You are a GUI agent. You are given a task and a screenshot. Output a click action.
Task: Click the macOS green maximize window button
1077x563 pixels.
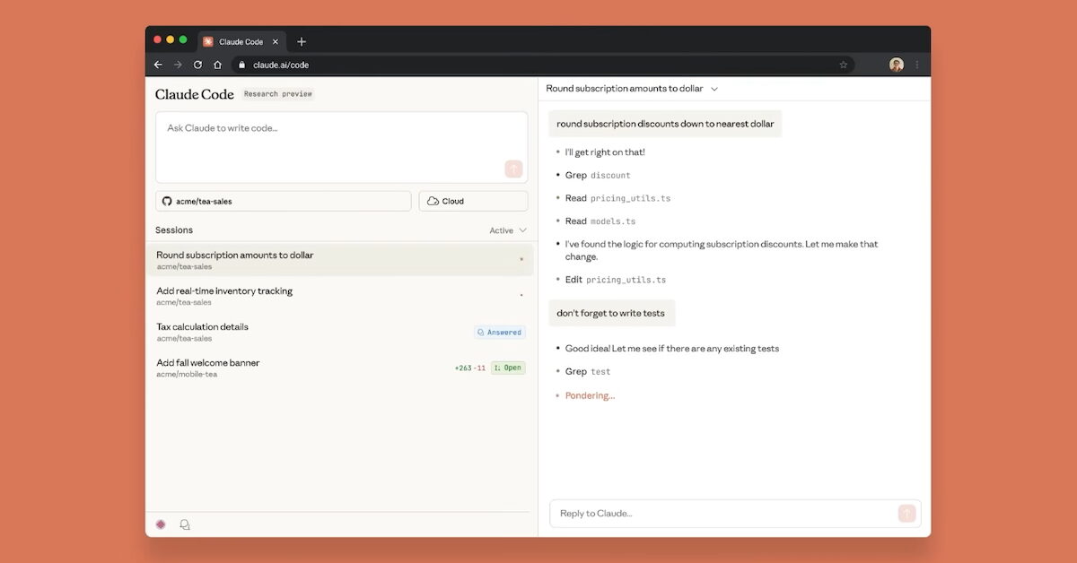pyautogui.click(x=183, y=39)
